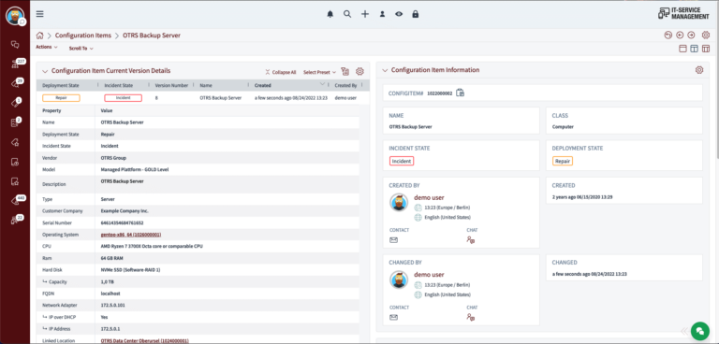Open OTRS Data Center Oberursel location link
This screenshot has width=719, height=344.
(144, 341)
